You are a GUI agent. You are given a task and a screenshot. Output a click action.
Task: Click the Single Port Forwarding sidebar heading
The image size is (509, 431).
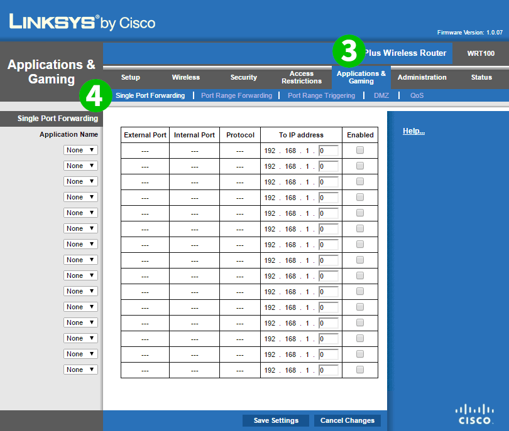tap(58, 119)
